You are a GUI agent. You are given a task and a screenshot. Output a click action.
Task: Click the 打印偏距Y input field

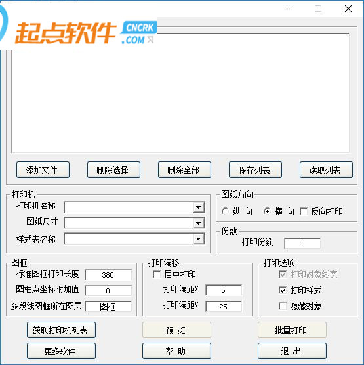224,307
